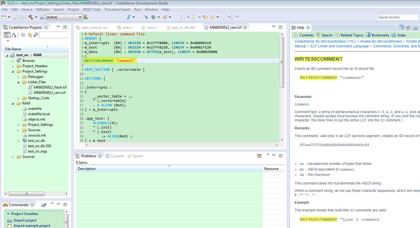
Task: Expand the bottom Sources folder
Action: coord(13,157)
